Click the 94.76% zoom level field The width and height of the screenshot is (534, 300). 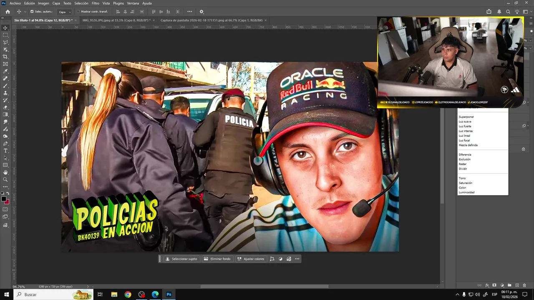click(19, 287)
